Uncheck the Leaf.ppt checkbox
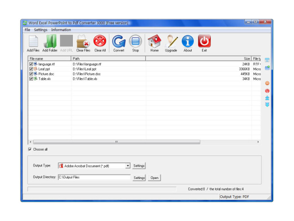The height and width of the screenshot is (221, 294). click(x=31, y=69)
